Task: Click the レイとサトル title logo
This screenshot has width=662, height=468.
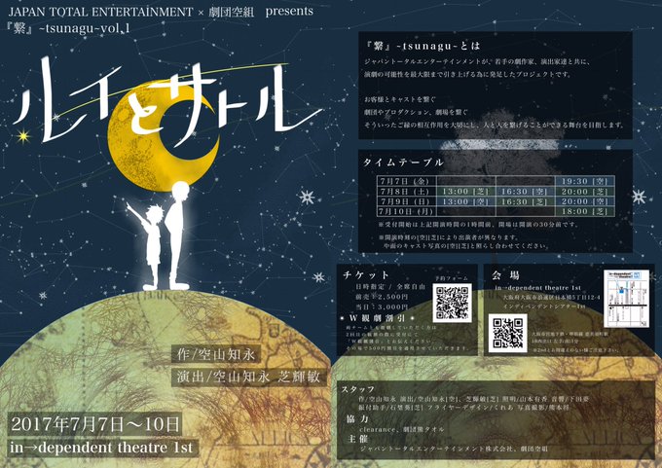Action: tap(166, 101)
